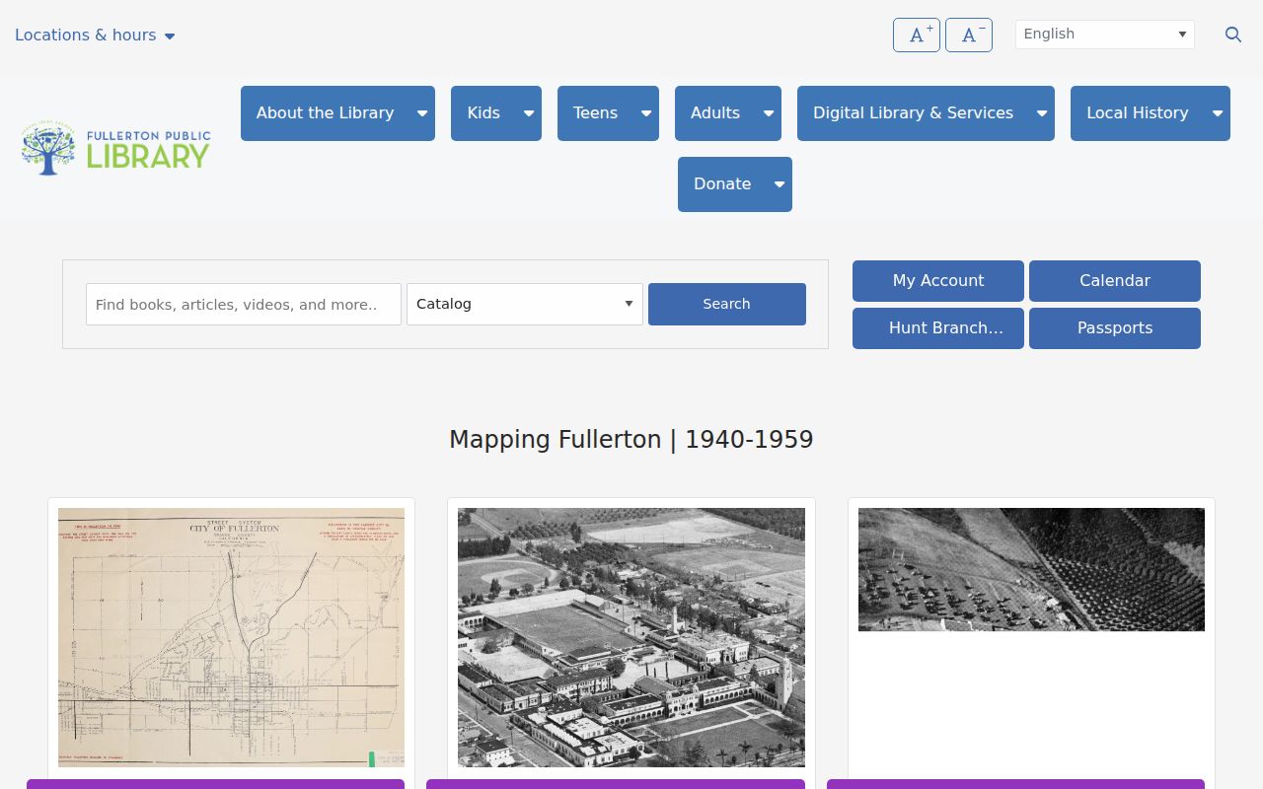This screenshot has height=789, width=1263.
Task: Open Digital Library & Services menu
Action: tap(914, 113)
